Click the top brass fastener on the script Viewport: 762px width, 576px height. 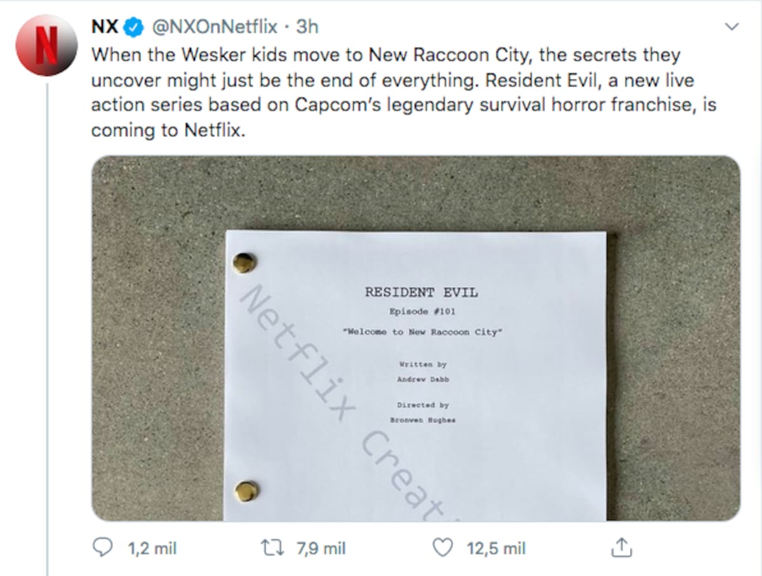pyautogui.click(x=244, y=262)
